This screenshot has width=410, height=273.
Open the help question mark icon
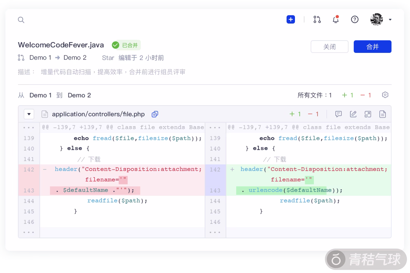[x=355, y=20]
